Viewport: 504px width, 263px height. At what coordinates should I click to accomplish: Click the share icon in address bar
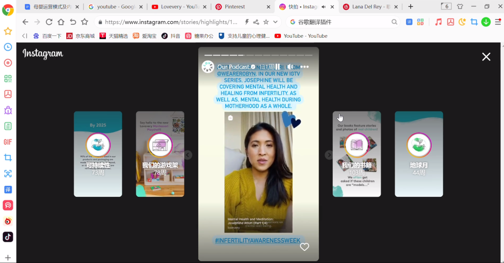tap(256, 22)
